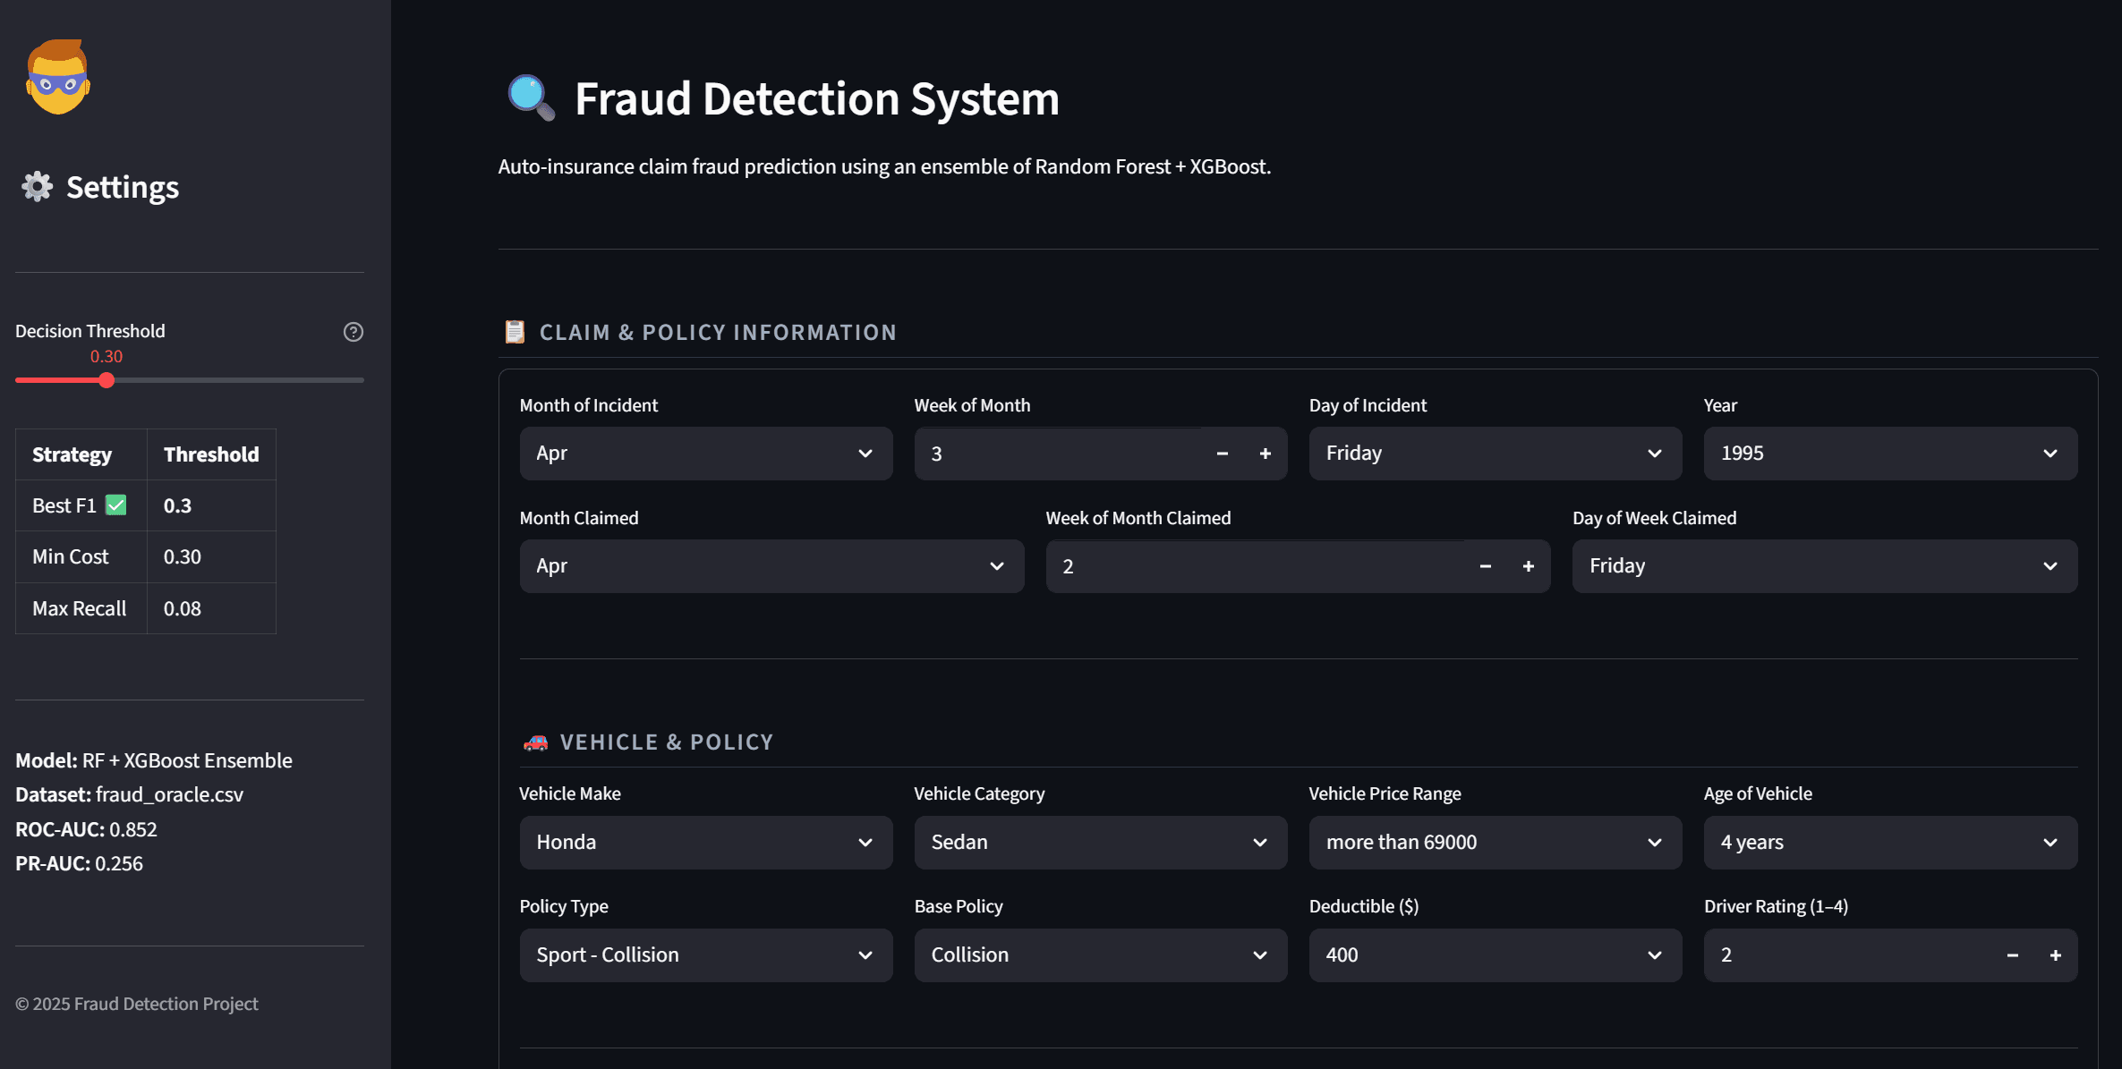
Task: Click the magnifying glass title icon
Action: pos(531,98)
